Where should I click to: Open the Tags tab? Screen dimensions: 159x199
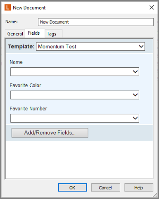click(52, 34)
